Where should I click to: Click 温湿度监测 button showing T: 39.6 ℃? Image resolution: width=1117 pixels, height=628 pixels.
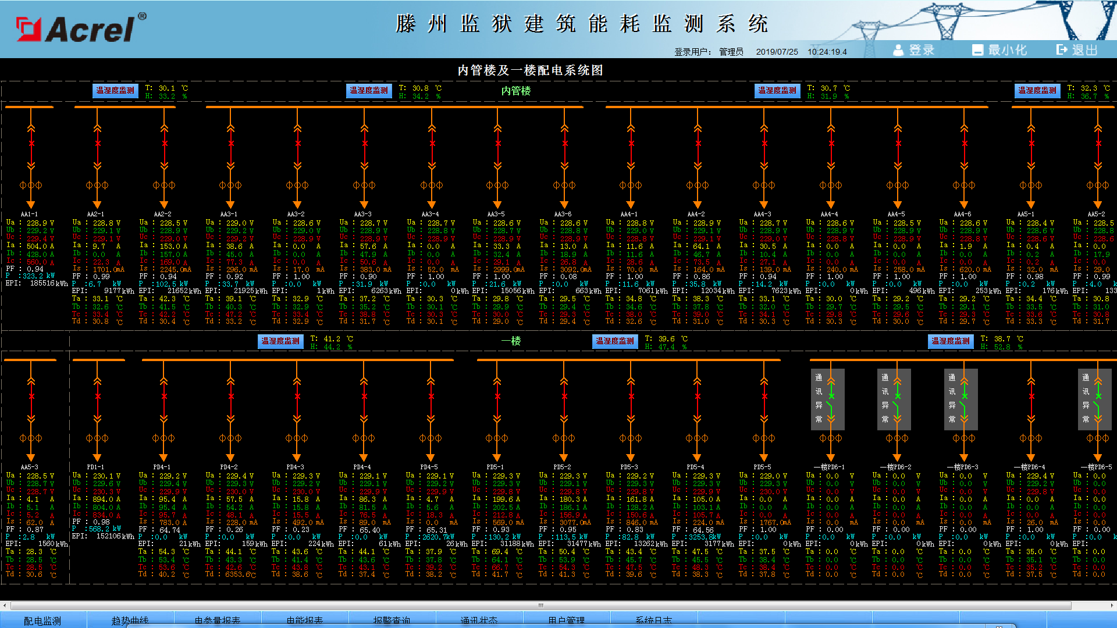(x=615, y=341)
